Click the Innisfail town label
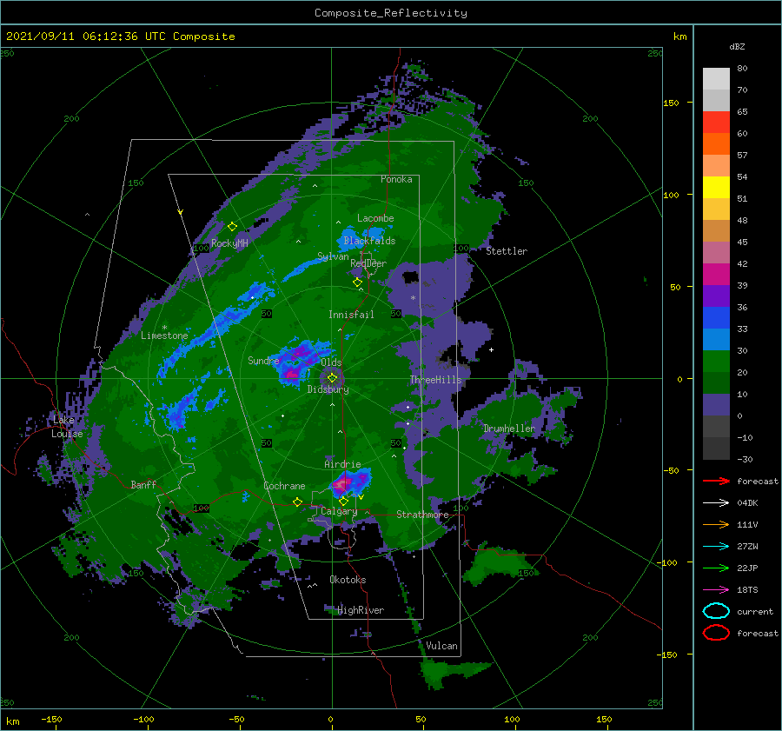 point(351,315)
